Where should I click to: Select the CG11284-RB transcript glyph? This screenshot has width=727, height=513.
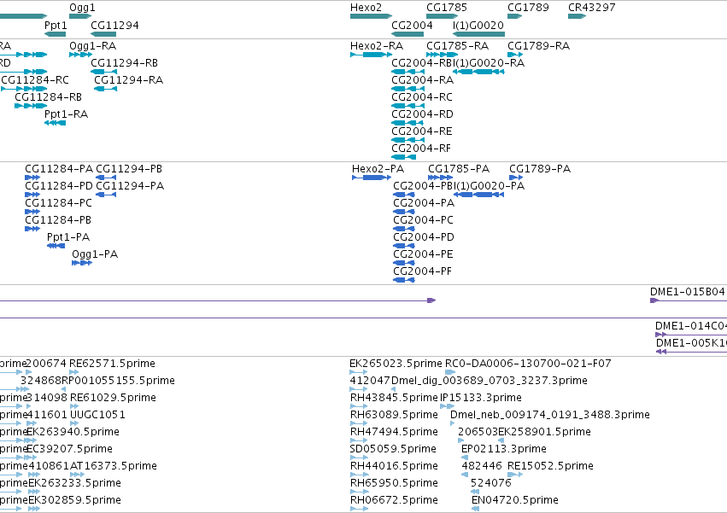pos(31,106)
